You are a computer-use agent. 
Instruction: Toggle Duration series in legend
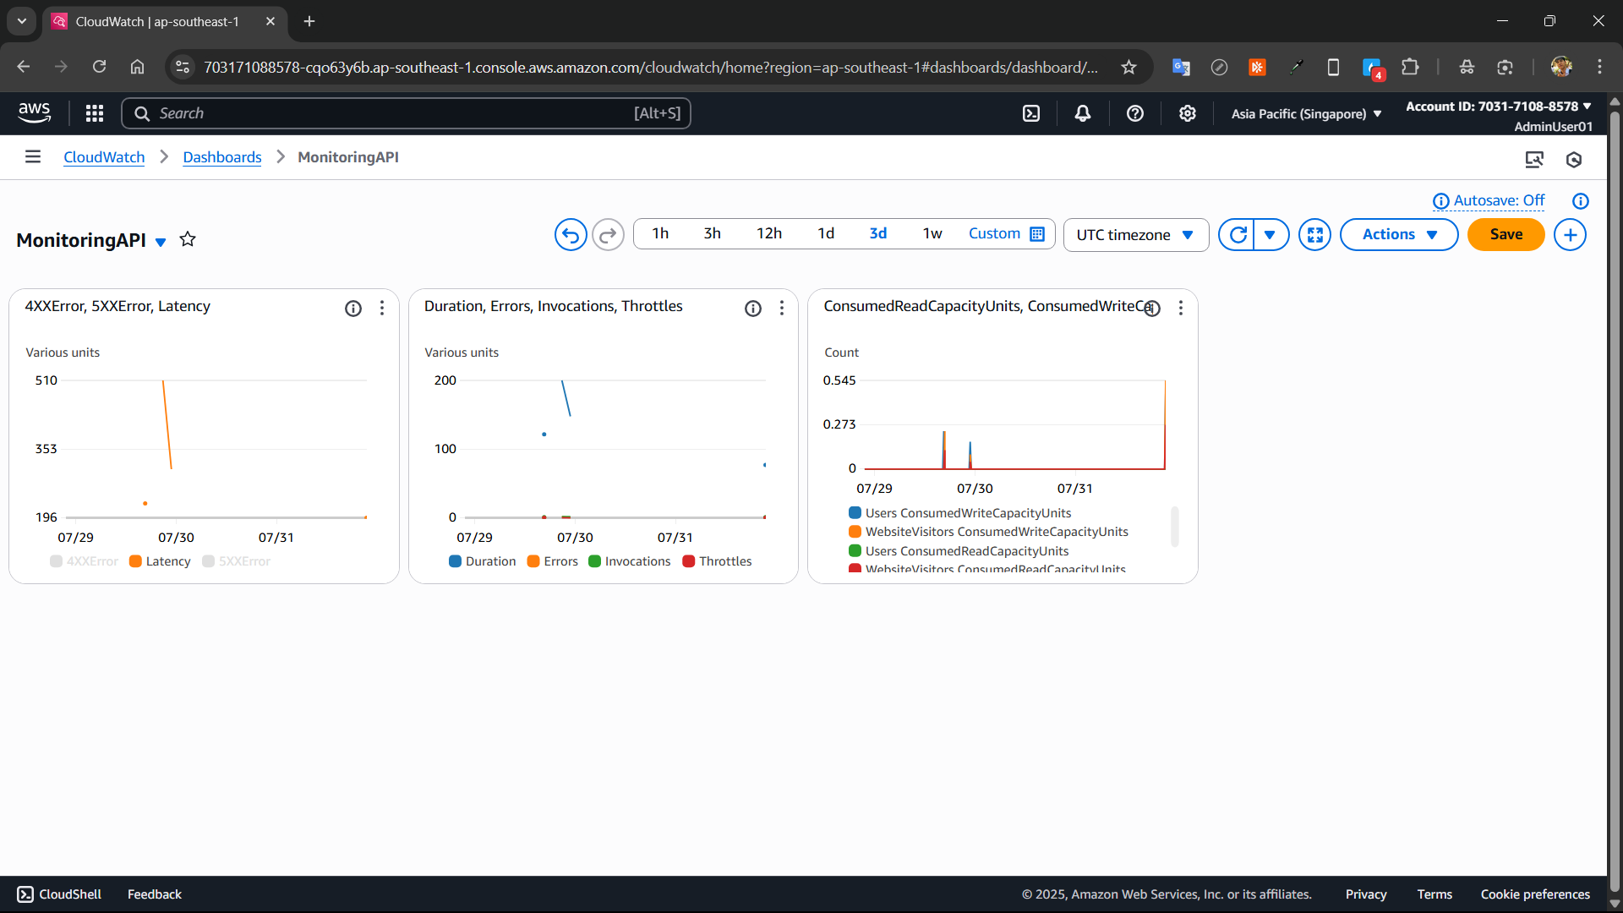[x=483, y=561]
